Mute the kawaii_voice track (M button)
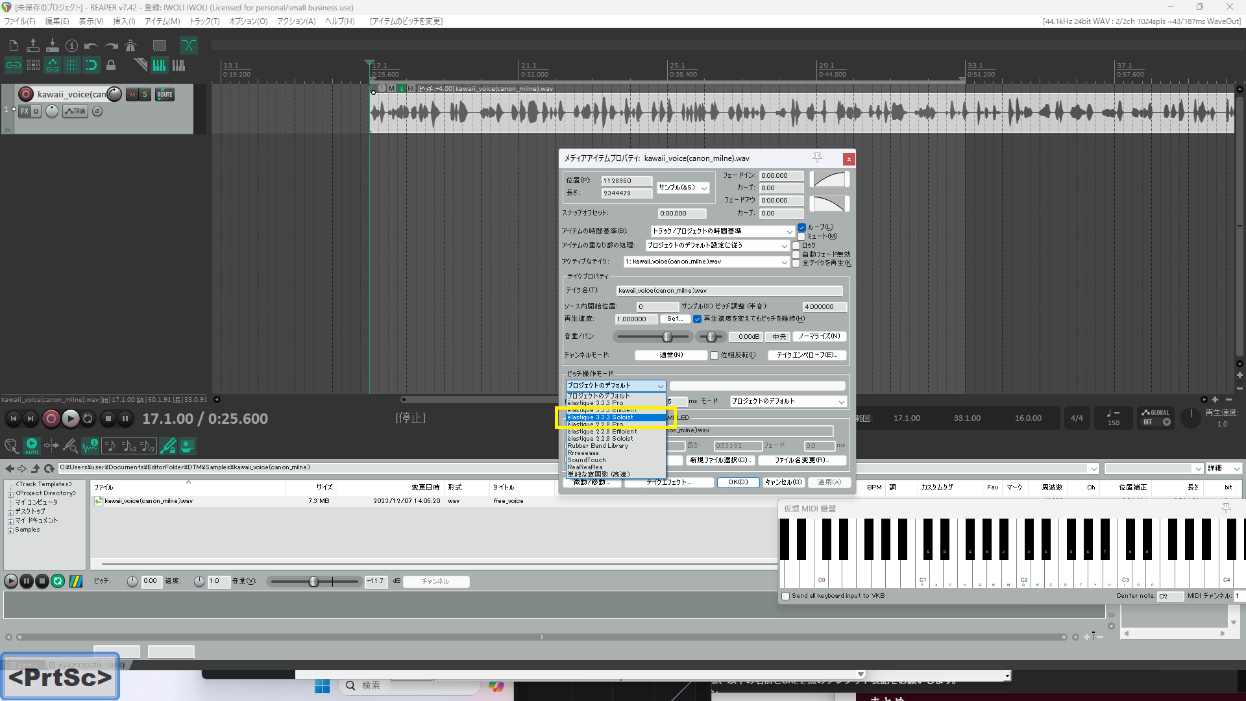Image resolution: width=1246 pixels, height=701 pixels. 132,94
